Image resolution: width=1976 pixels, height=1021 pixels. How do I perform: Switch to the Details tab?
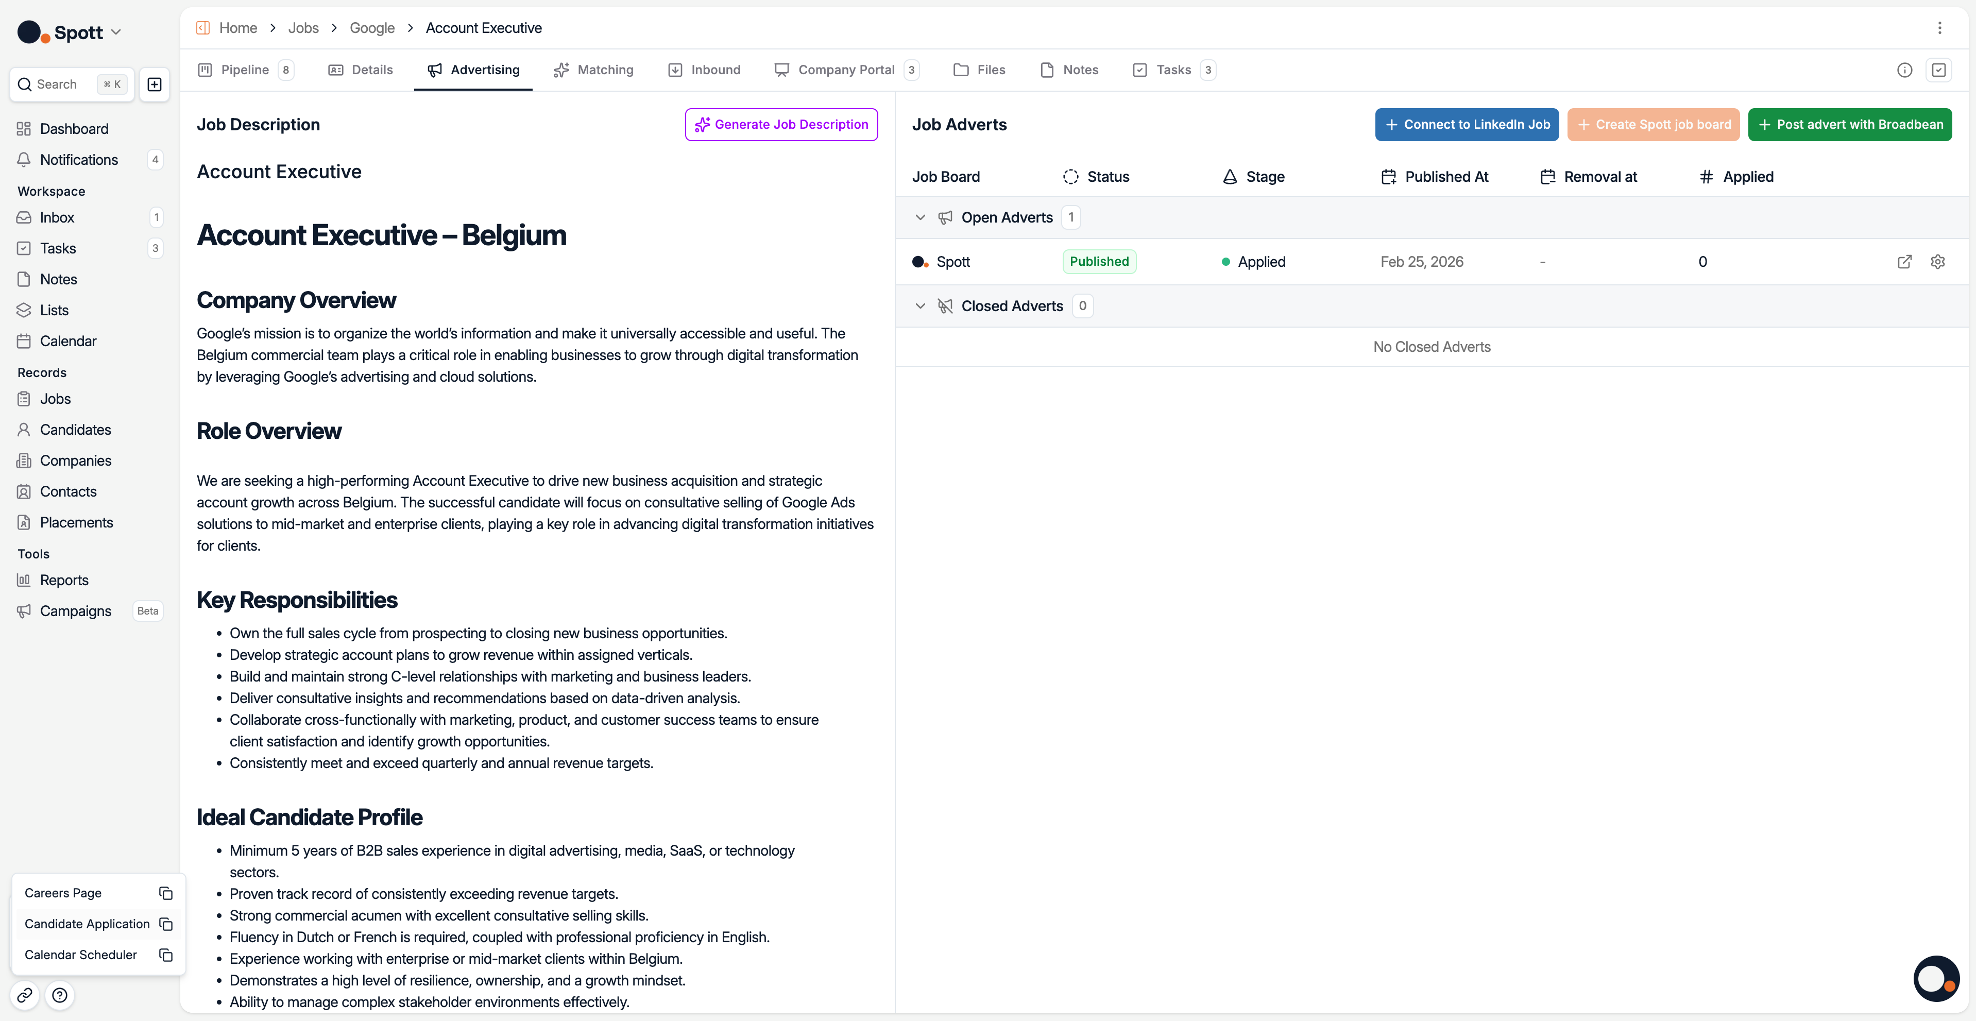tap(361, 70)
